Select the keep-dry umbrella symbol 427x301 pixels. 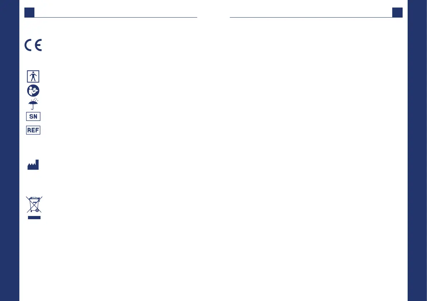(33, 105)
